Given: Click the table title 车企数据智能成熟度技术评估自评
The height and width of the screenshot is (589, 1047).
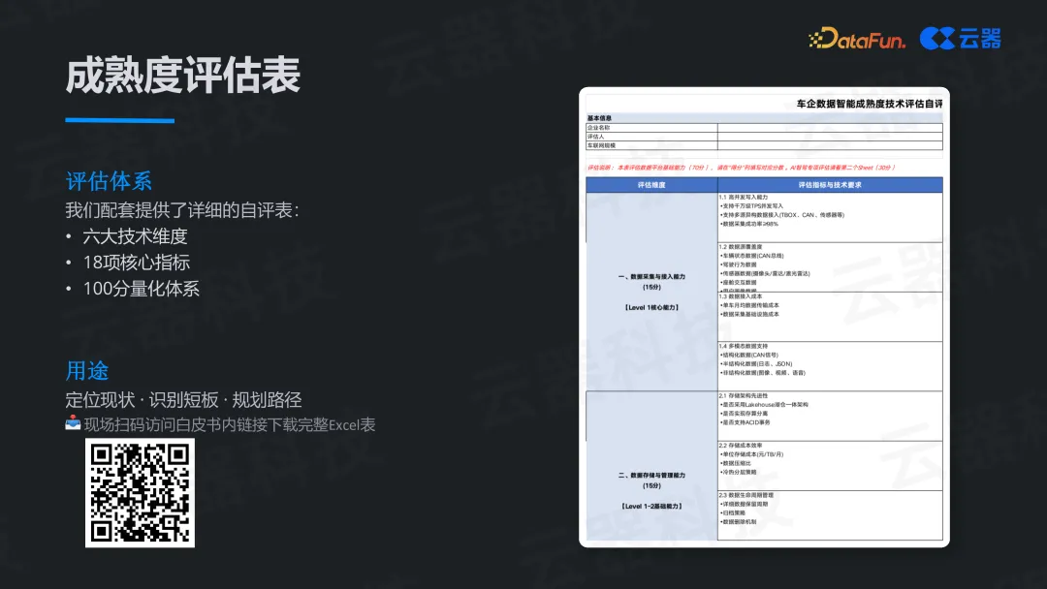Looking at the screenshot, I should [x=870, y=104].
